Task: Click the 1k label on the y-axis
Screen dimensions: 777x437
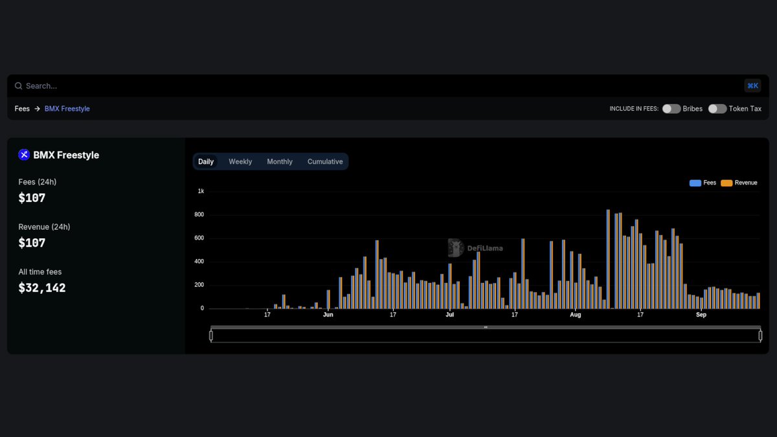Action: (201, 191)
